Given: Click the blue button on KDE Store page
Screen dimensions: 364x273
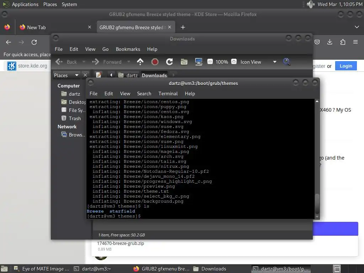Looking at the screenshot, I should pyautogui.click(x=336, y=229).
